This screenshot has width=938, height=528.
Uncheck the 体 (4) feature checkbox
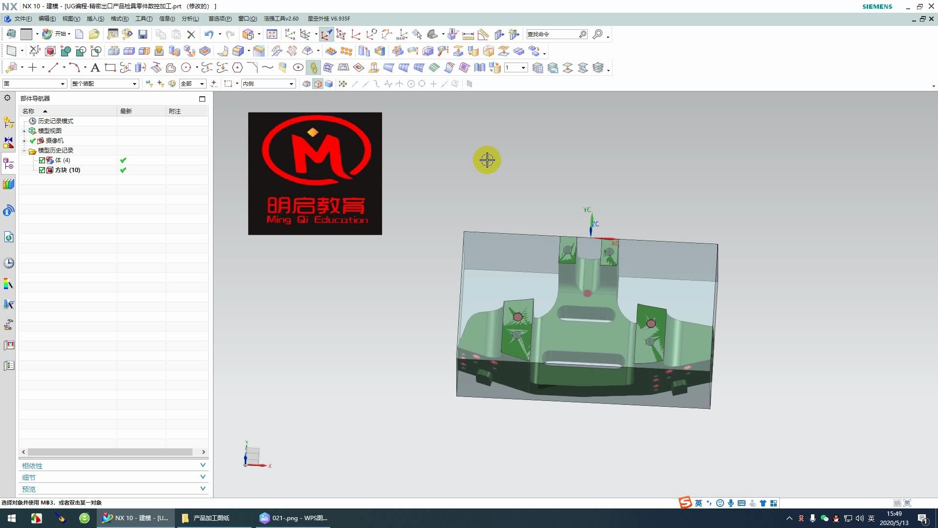coord(42,160)
